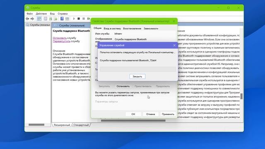Click the Forward arrow in Services toolbar

(32, 19)
